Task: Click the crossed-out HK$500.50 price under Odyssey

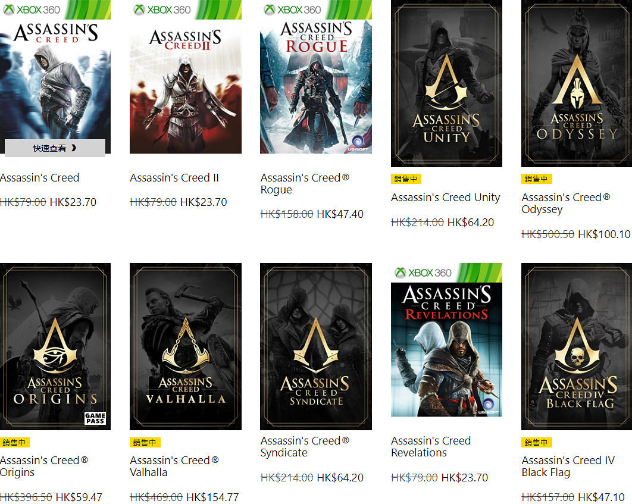Action: pyautogui.click(x=547, y=234)
